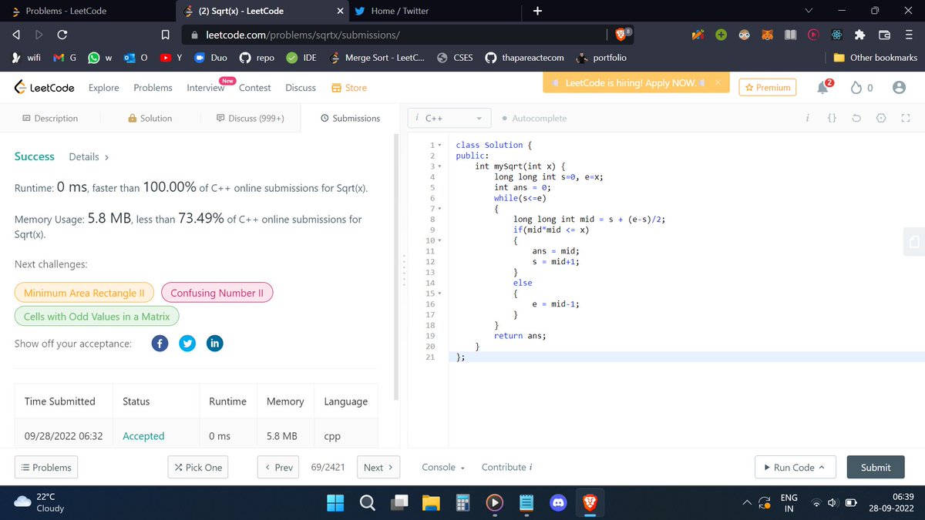Open Brave Shields lion icon
The width and height of the screenshot is (925, 520).
tap(622, 35)
